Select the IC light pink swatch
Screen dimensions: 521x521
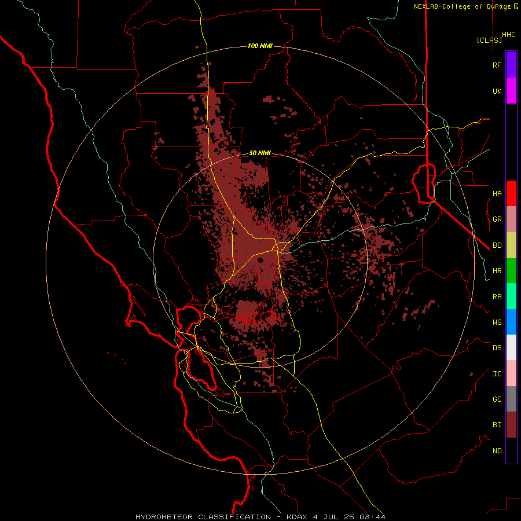pyautogui.click(x=511, y=373)
